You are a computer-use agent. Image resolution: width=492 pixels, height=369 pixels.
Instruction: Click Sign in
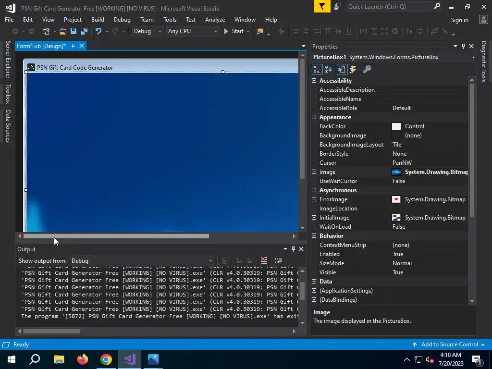[x=459, y=20]
